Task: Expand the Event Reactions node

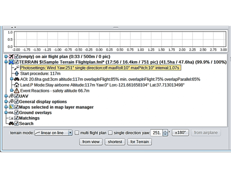Action: click(11, 91)
